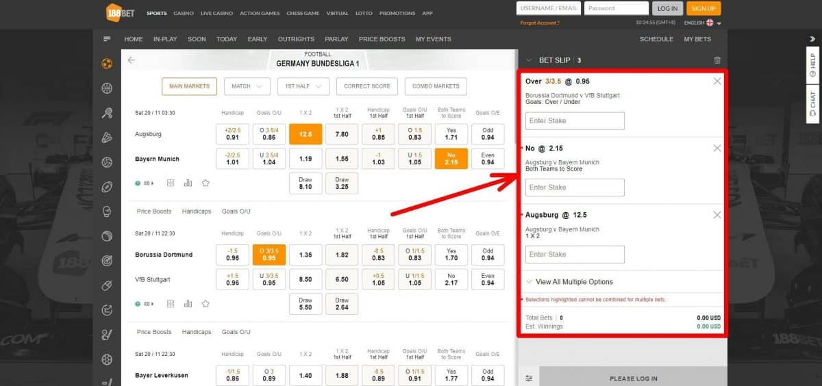Switch to the IN-PLAY tab
822x386 pixels.
coord(166,39)
